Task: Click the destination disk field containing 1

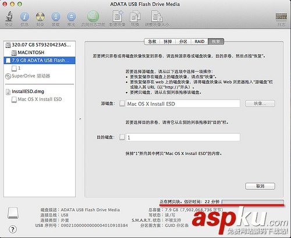Action: pyautogui.click(x=183, y=137)
